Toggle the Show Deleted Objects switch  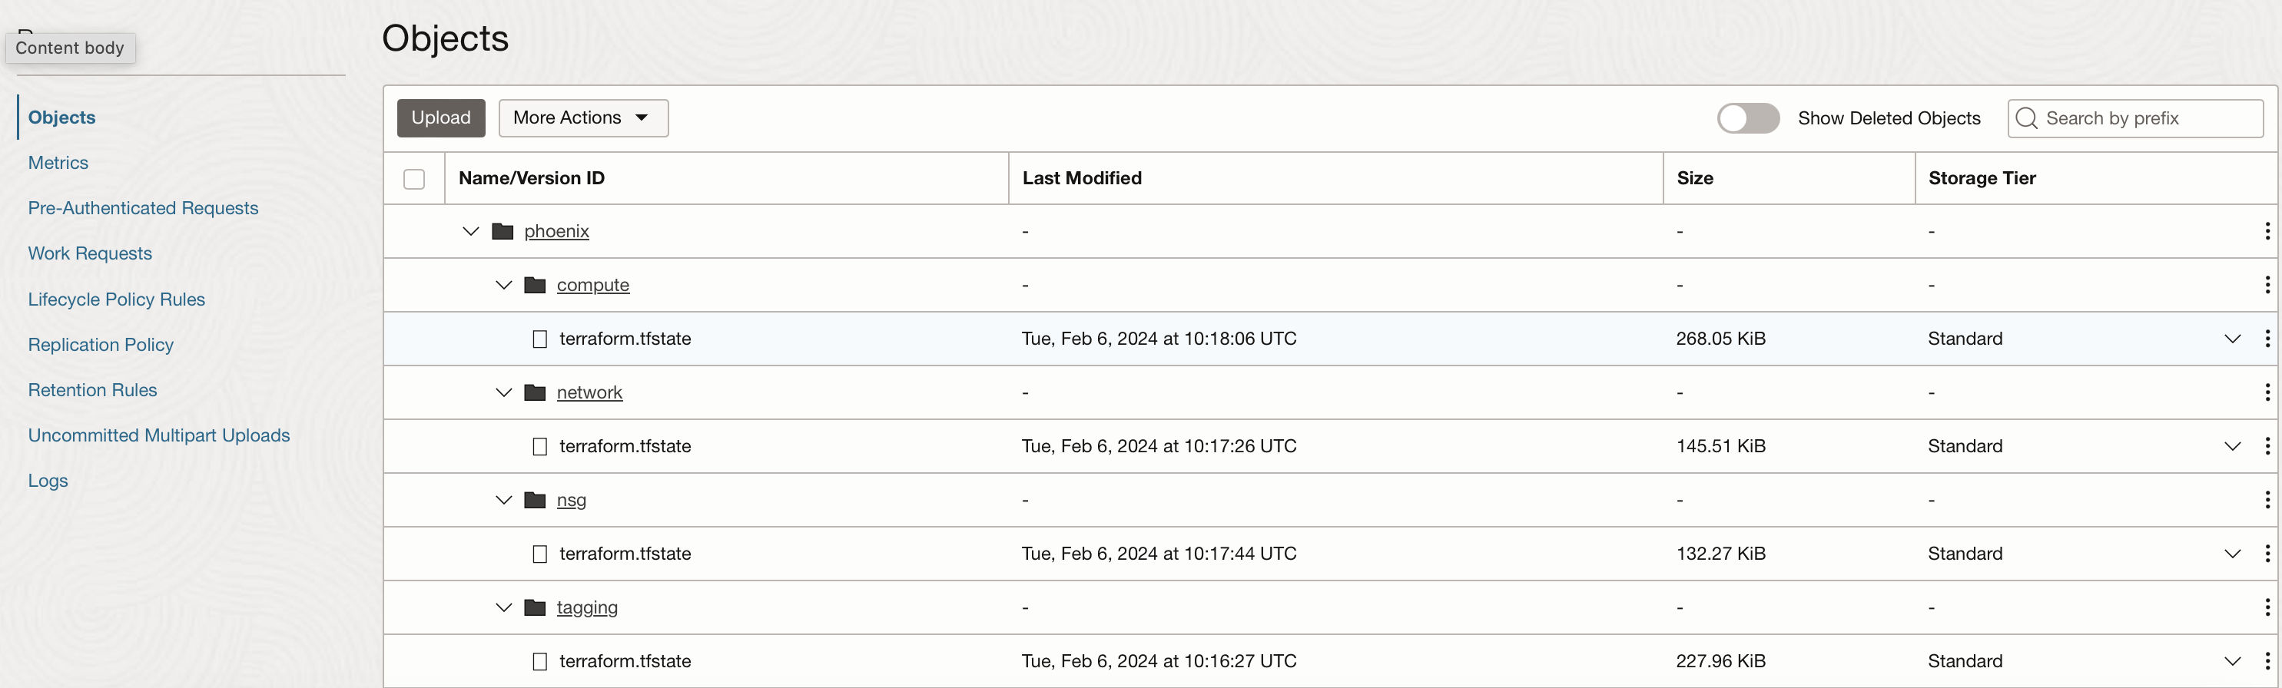[x=1748, y=119]
